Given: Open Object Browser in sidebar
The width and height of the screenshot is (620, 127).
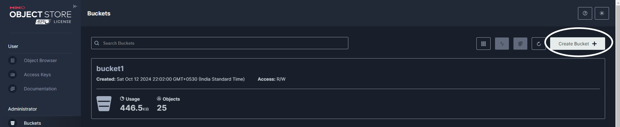Looking at the screenshot, I should pyautogui.click(x=40, y=60).
